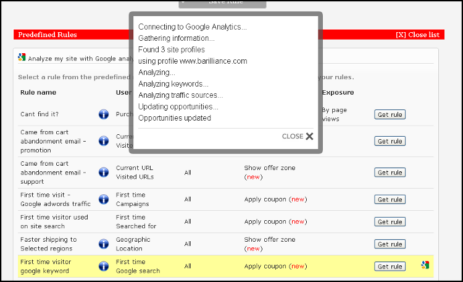Get rule for Faster shipping to Selected regions

pyautogui.click(x=390, y=244)
